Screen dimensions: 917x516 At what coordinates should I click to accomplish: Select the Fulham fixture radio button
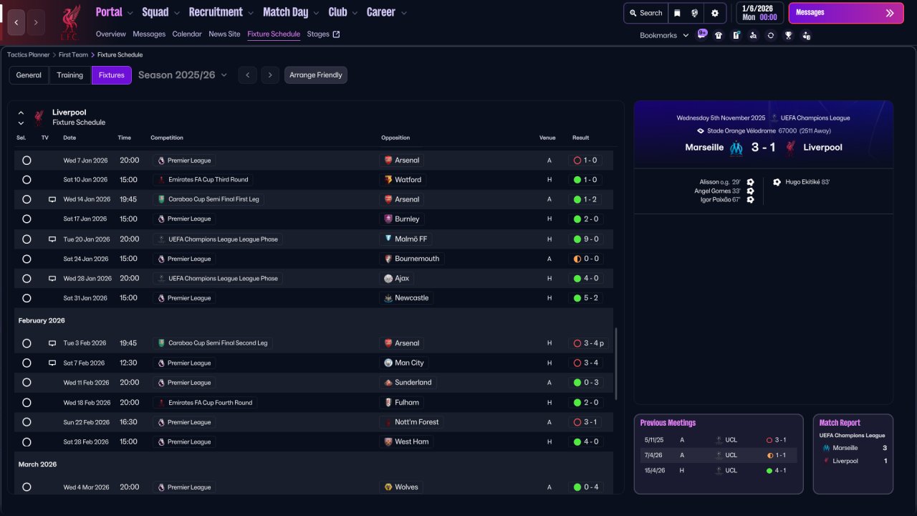click(x=27, y=403)
